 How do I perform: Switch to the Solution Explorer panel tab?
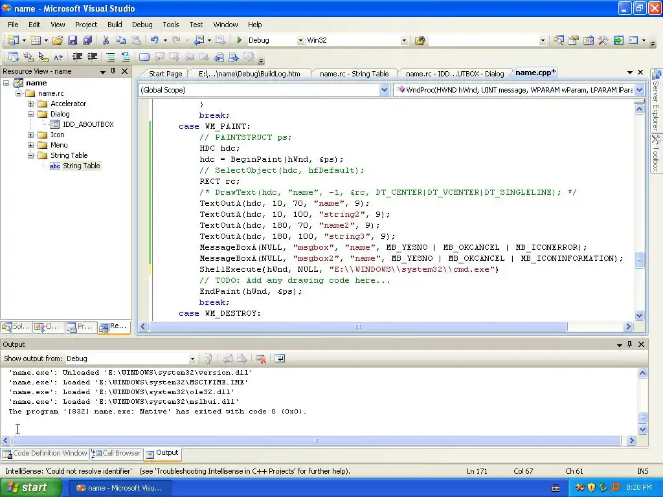(x=16, y=326)
